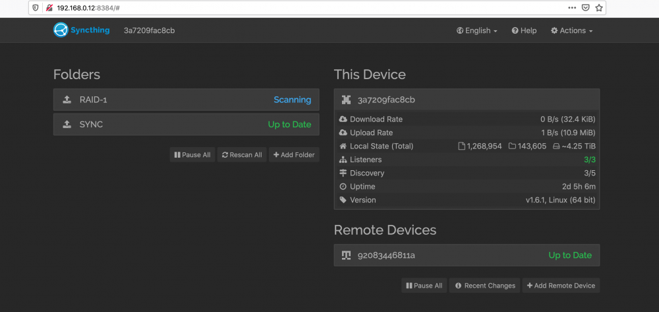Image resolution: width=659 pixels, height=312 pixels.
Task: Expand the SYNC folder panel
Action: coord(186,125)
